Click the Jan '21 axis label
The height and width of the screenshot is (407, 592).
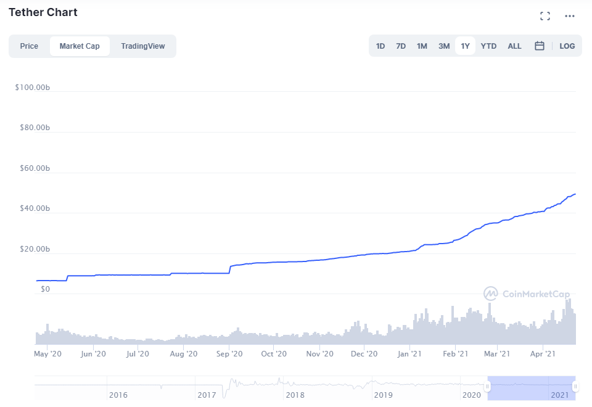coord(409,354)
